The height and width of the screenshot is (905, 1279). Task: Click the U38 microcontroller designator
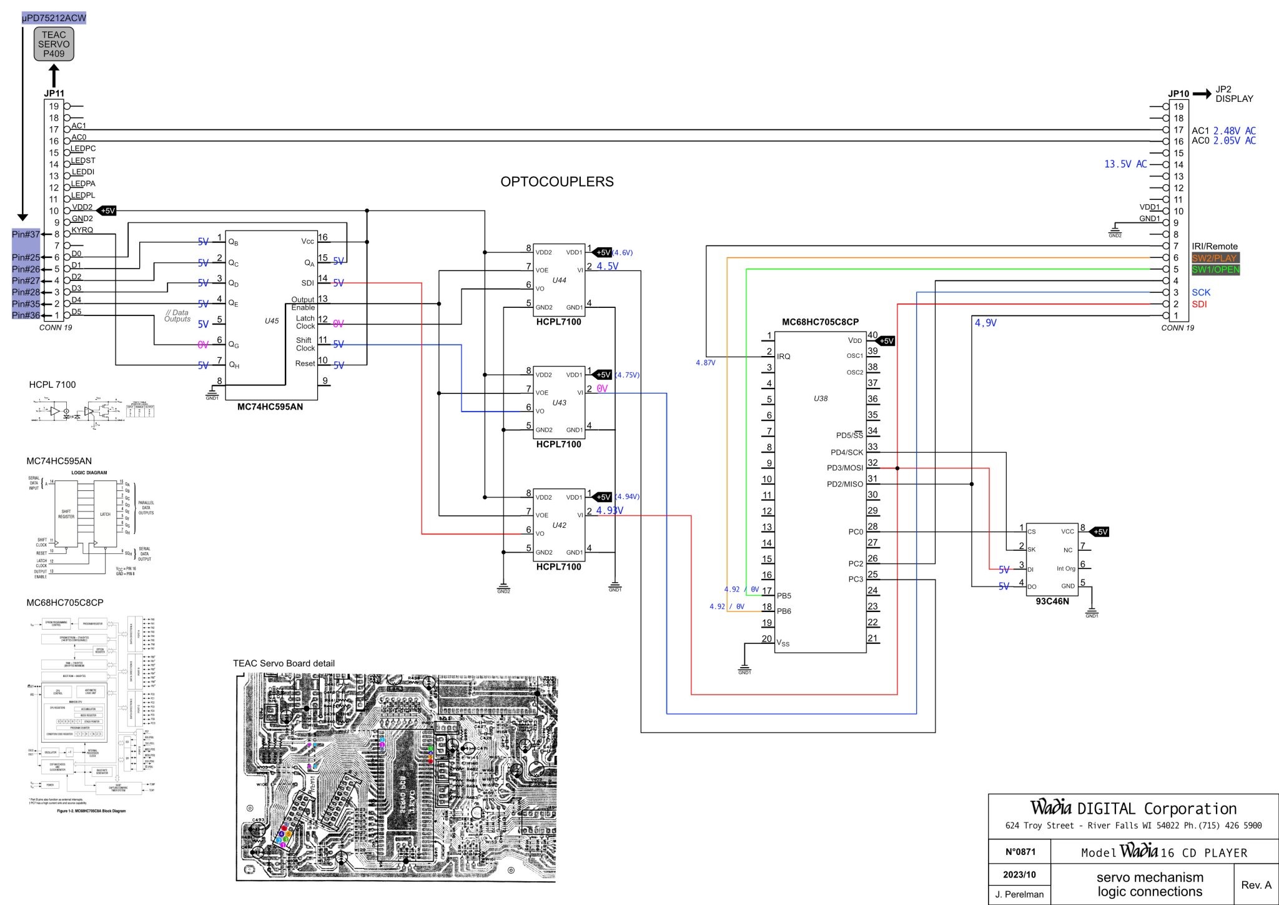[821, 398]
